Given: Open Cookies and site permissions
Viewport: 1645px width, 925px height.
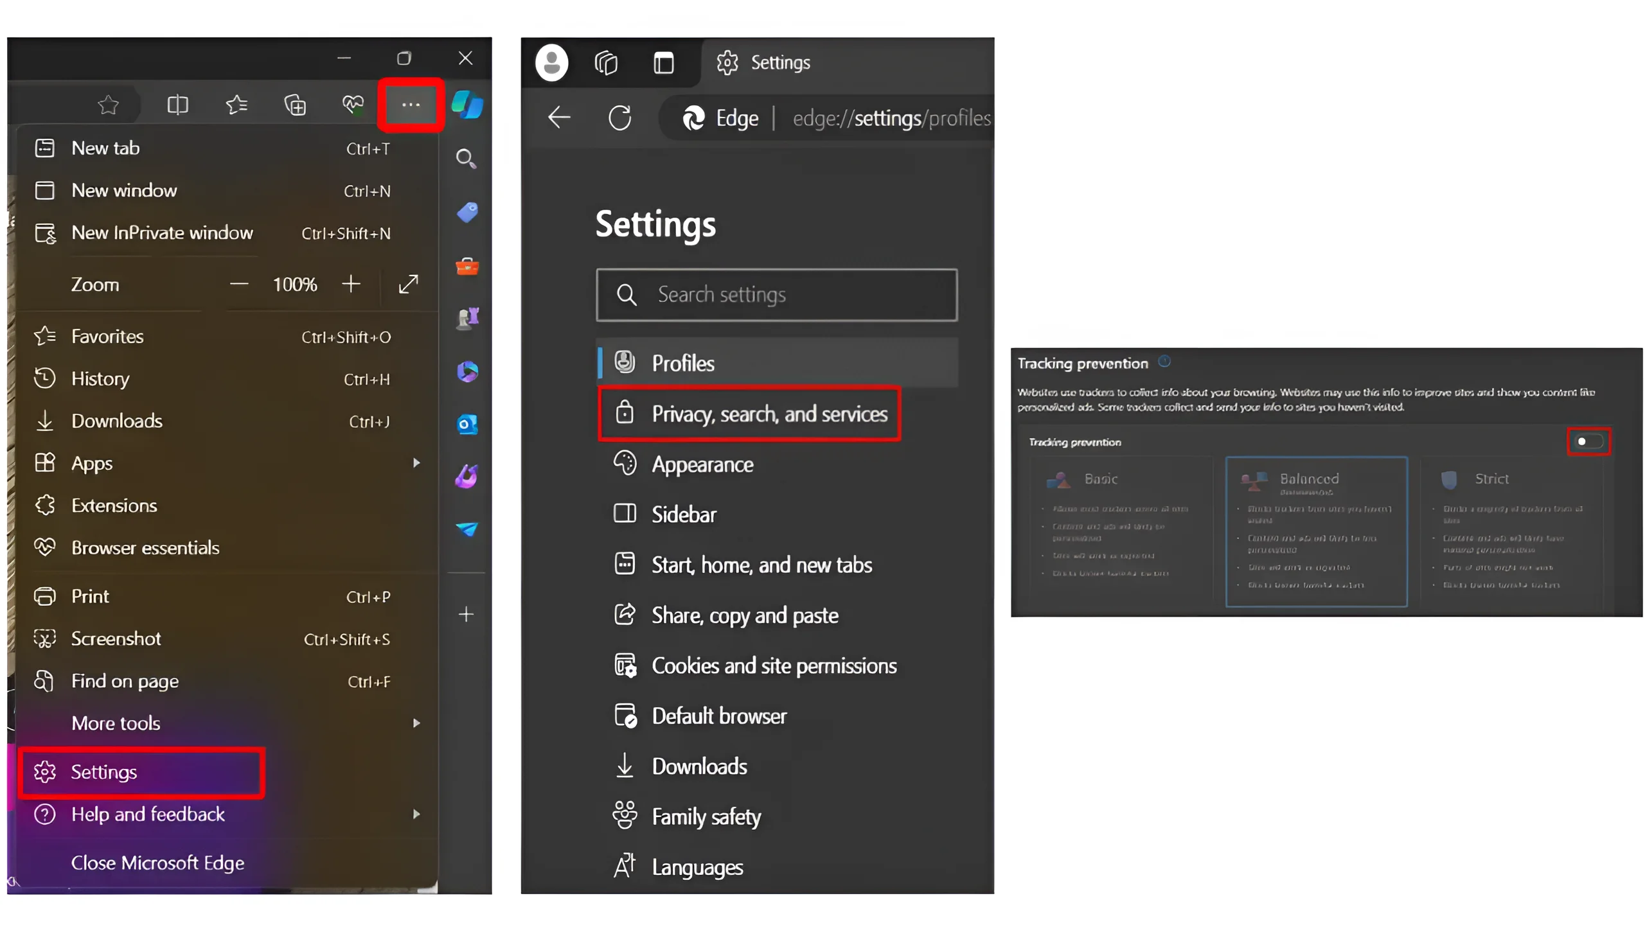Looking at the screenshot, I should (776, 665).
